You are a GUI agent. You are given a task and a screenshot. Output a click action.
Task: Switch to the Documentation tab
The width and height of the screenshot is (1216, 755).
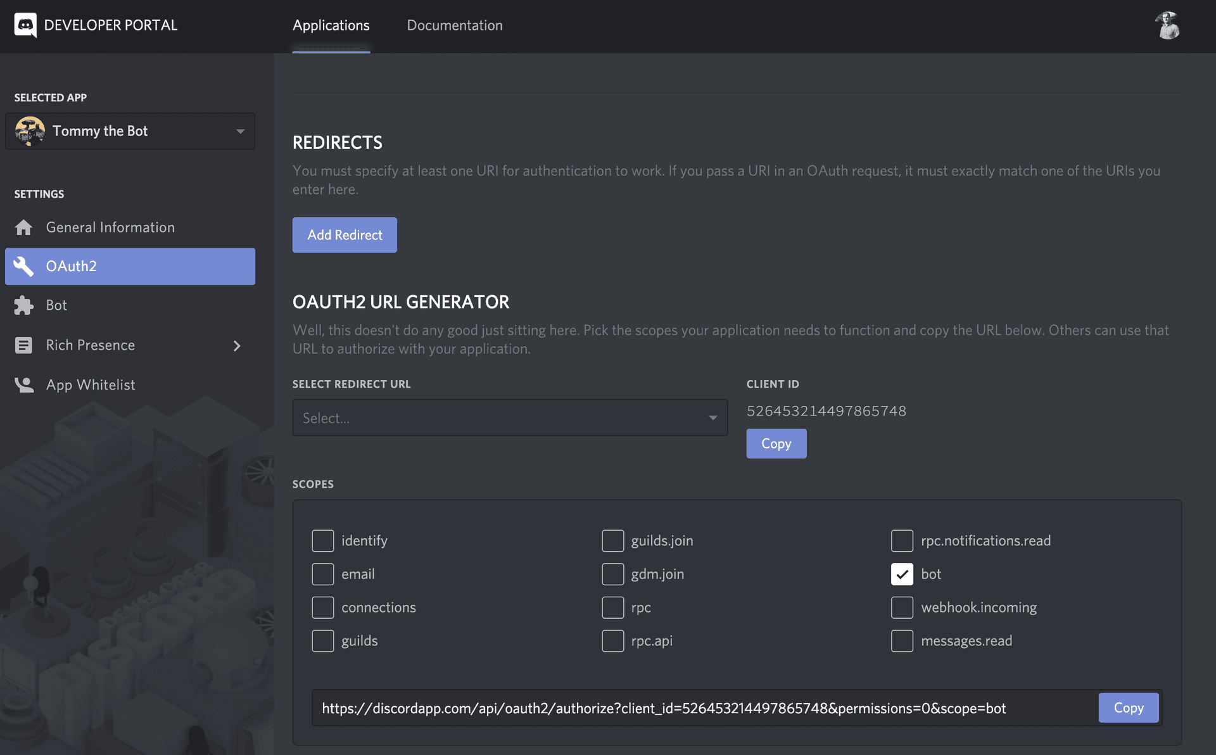click(x=454, y=25)
